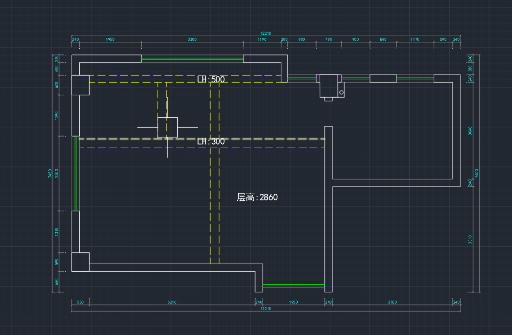Image resolution: width=512 pixels, height=335 pixels.
Task: Click the 200 dimension value
Action: point(285,39)
